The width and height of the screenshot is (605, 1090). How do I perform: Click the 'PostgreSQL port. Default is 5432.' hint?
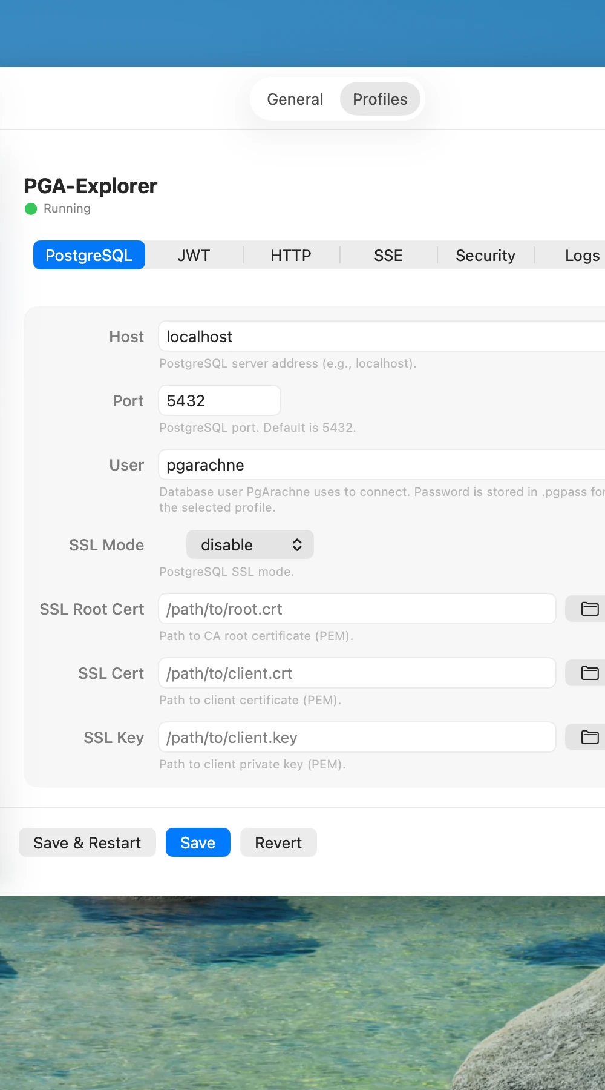[x=257, y=428]
